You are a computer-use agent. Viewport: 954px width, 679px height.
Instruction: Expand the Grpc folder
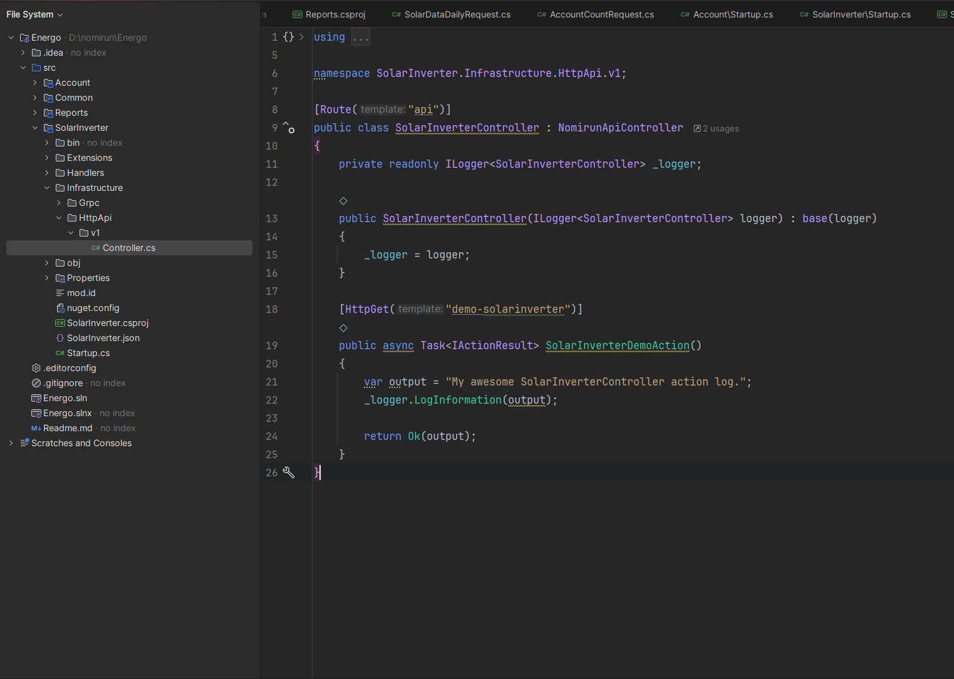click(x=59, y=203)
